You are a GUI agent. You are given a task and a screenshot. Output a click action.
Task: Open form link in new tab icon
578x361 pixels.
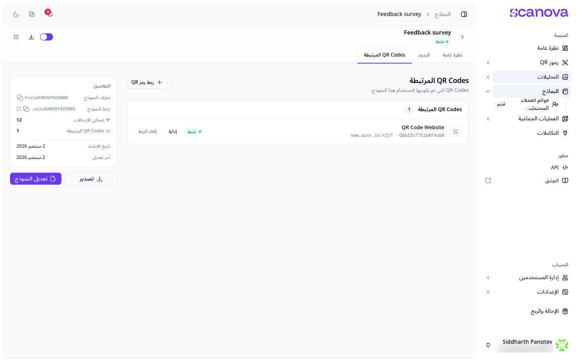tap(18, 109)
